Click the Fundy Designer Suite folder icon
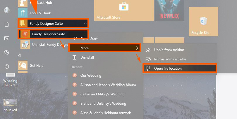The height and width of the screenshot is (119, 237). (23, 24)
